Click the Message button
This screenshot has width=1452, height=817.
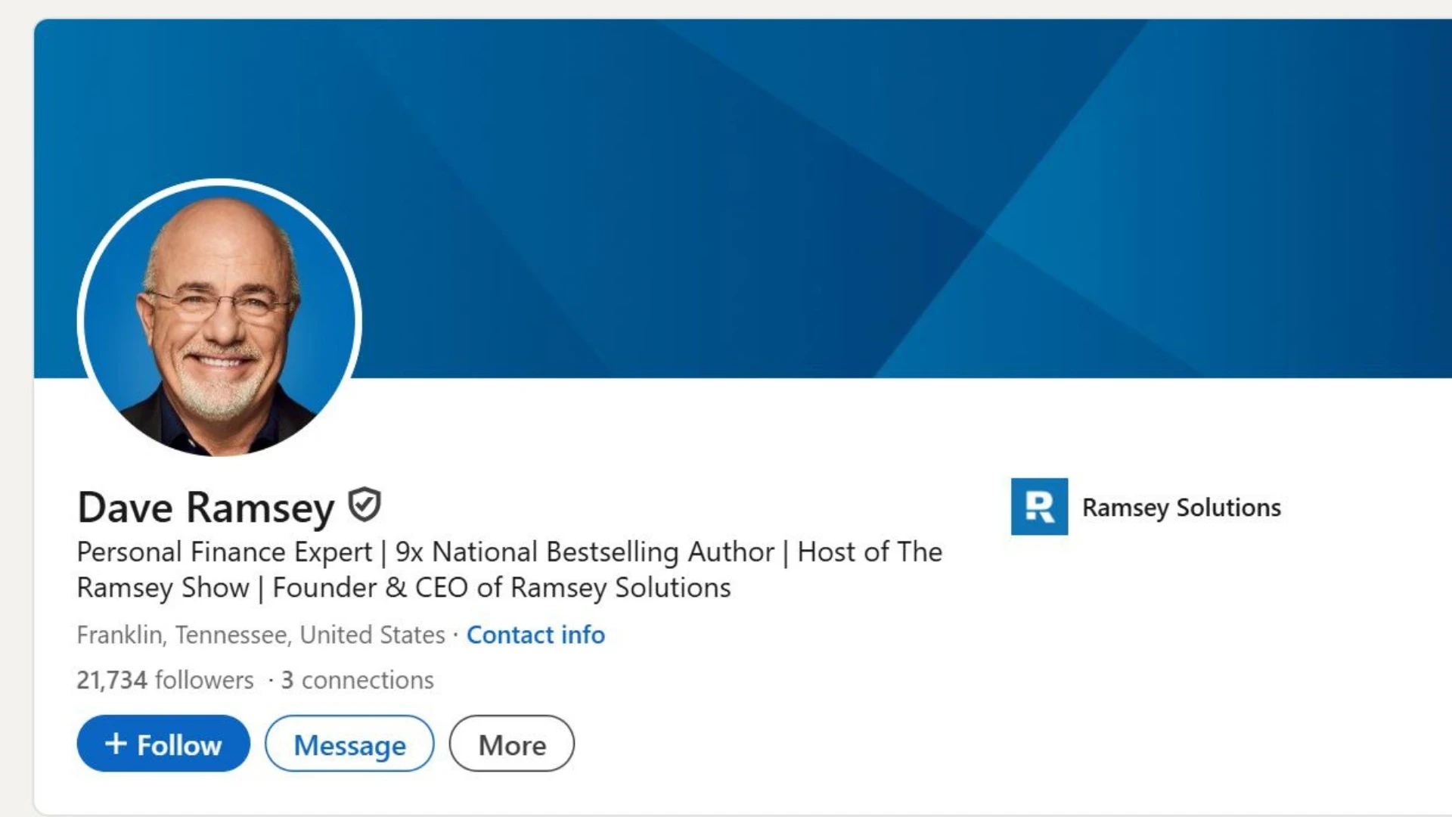[x=349, y=744]
